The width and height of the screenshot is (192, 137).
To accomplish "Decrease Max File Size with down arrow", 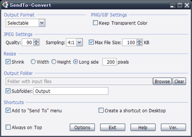I will coord(139,44).
